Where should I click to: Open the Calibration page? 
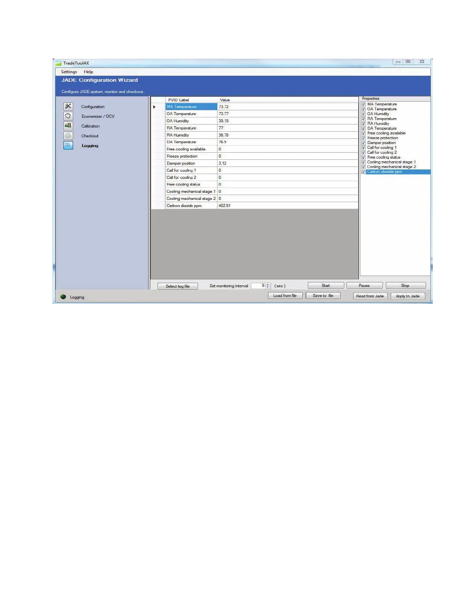(90, 126)
